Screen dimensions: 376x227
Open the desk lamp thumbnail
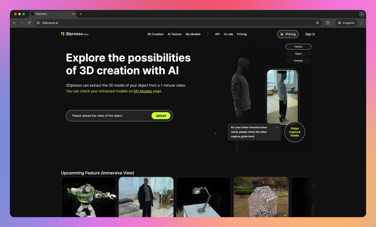pos(204,197)
